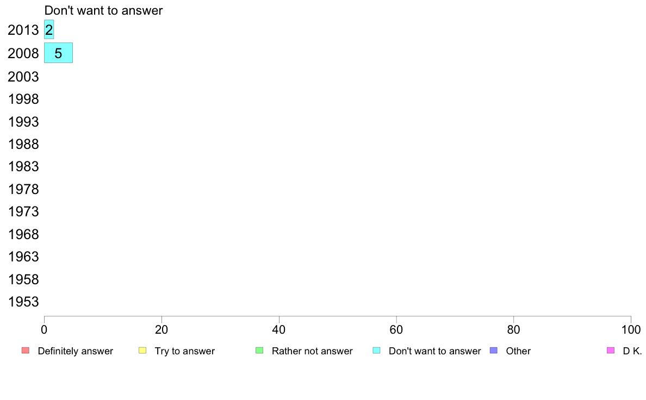Select the 2013 bar labeled 2
Image resolution: width=646 pixels, height=400 pixels.
pos(49,30)
